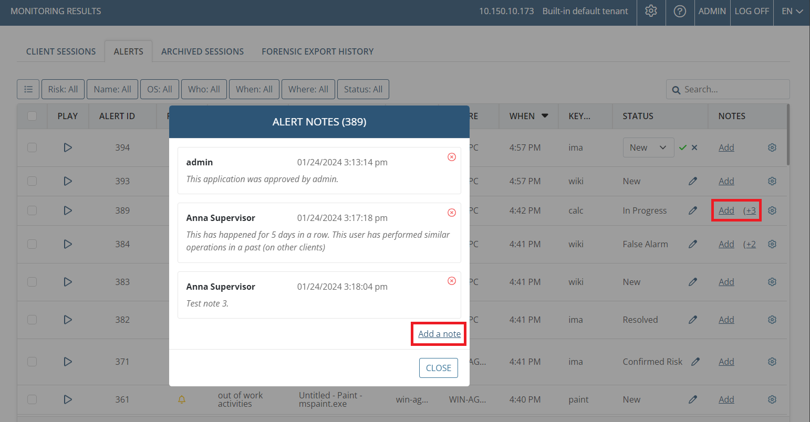This screenshot has height=422, width=810.
Task: Click the column list view icon
Action: pyautogui.click(x=28, y=89)
